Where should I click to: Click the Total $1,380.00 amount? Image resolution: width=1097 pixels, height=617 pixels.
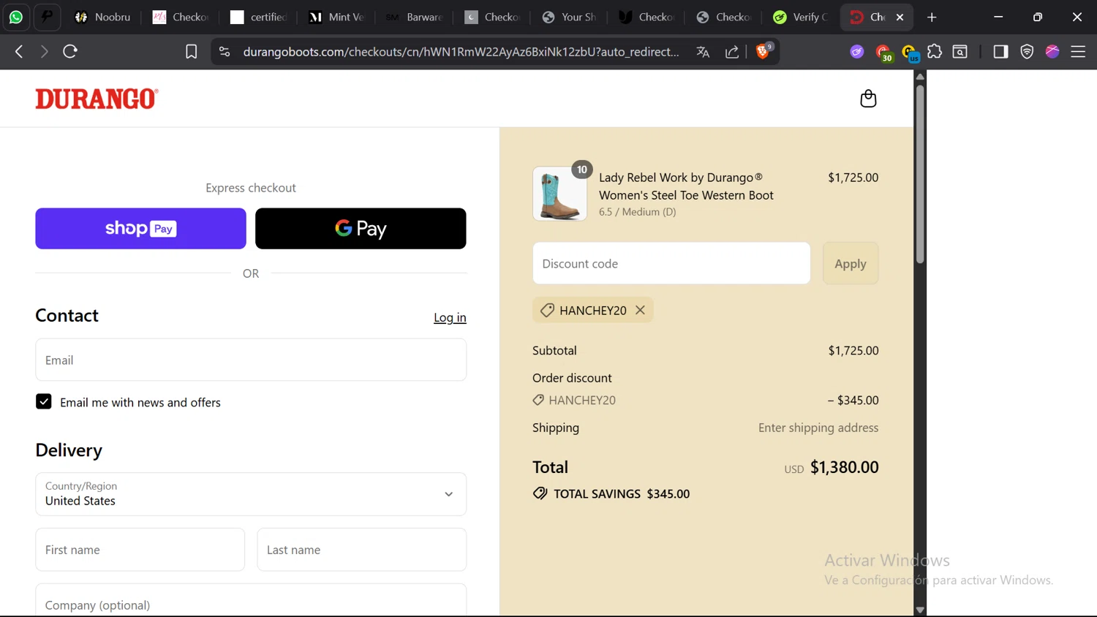pyautogui.click(x=845, y=467)
